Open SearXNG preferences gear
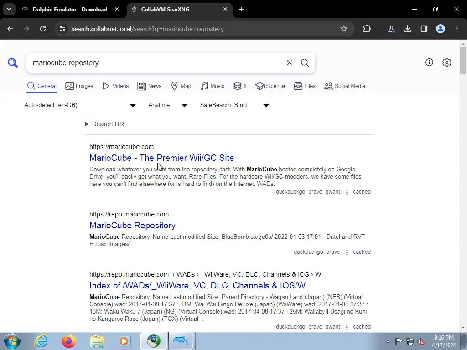The image size is (467, 350). click(x=446, y=62)
